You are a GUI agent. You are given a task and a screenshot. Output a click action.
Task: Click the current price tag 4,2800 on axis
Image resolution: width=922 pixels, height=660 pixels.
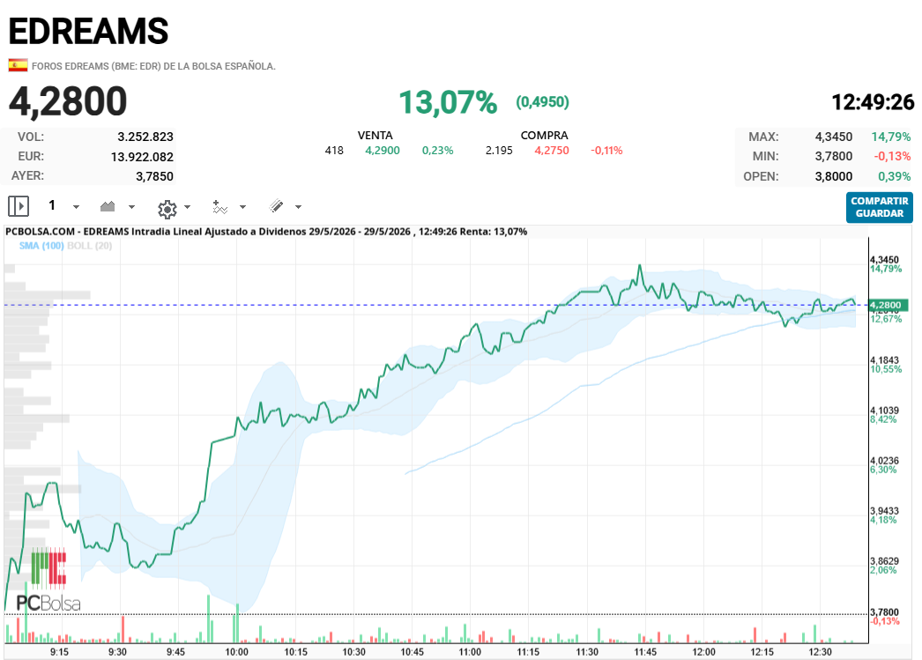[888, 305]
